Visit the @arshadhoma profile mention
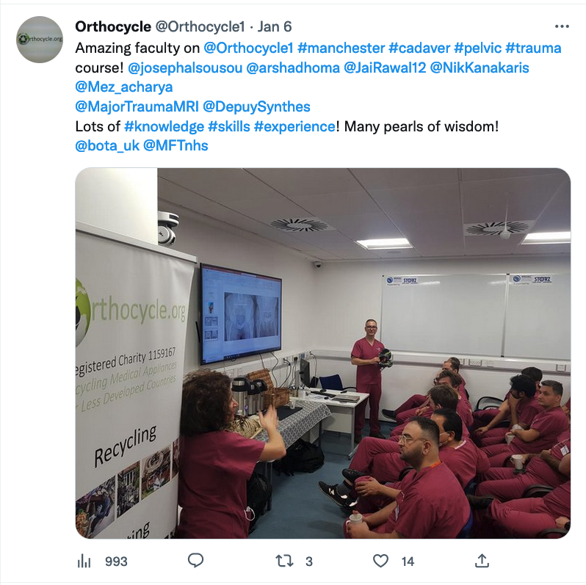 293,68
